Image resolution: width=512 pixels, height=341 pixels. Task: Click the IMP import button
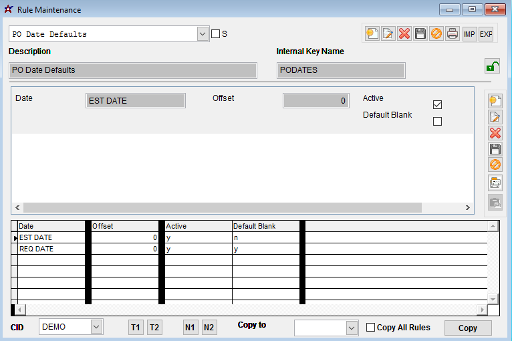[470, 33]
